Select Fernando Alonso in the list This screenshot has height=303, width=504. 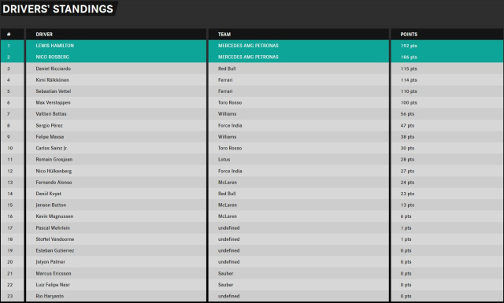click(x=54, y=182)
